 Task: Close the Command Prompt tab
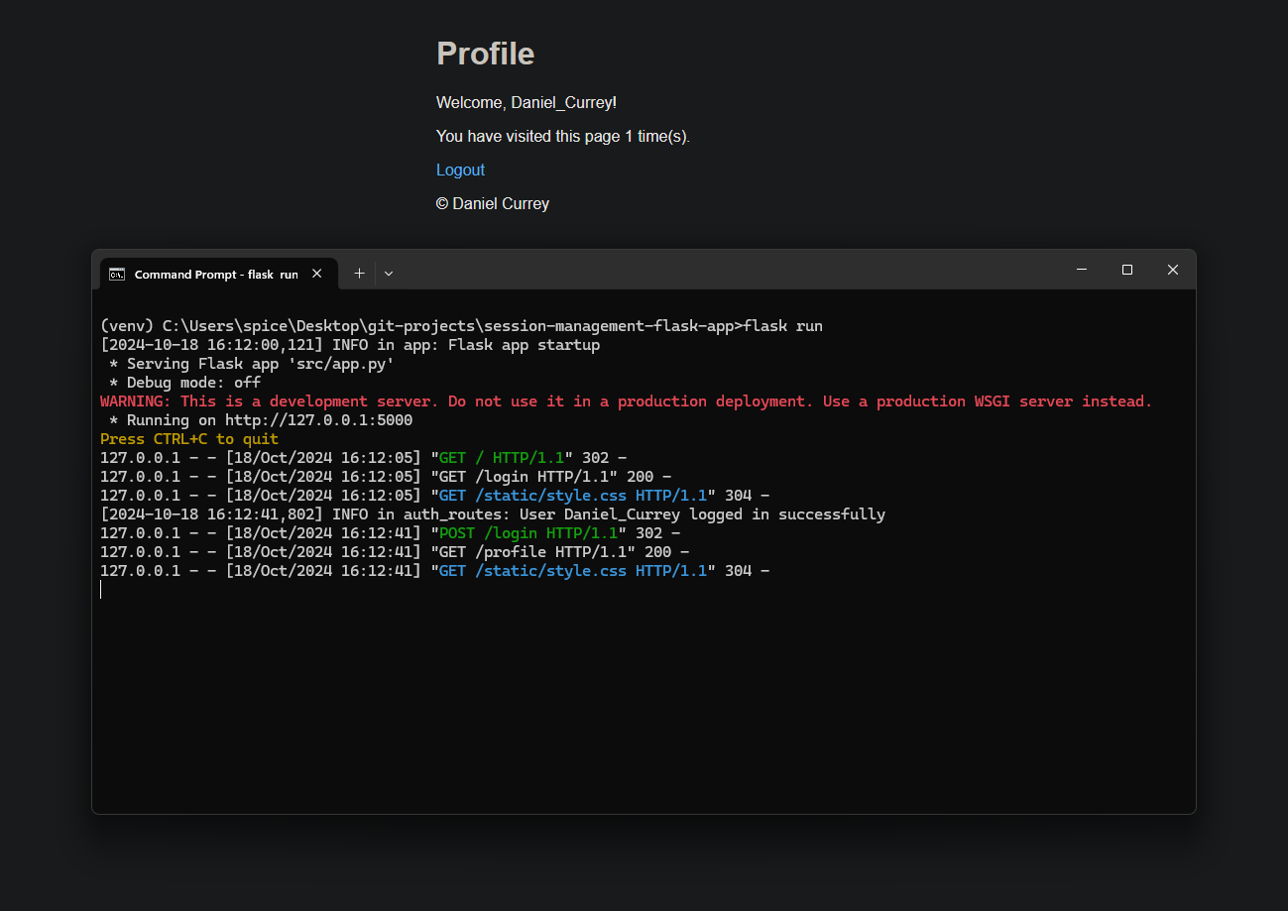pos(317,274)
